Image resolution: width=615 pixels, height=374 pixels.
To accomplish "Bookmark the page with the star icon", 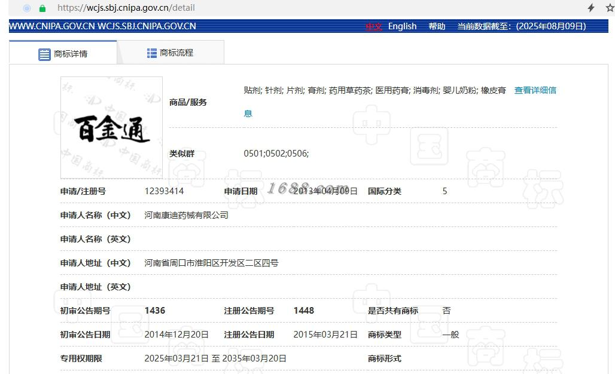I will [x=610, y=8].
